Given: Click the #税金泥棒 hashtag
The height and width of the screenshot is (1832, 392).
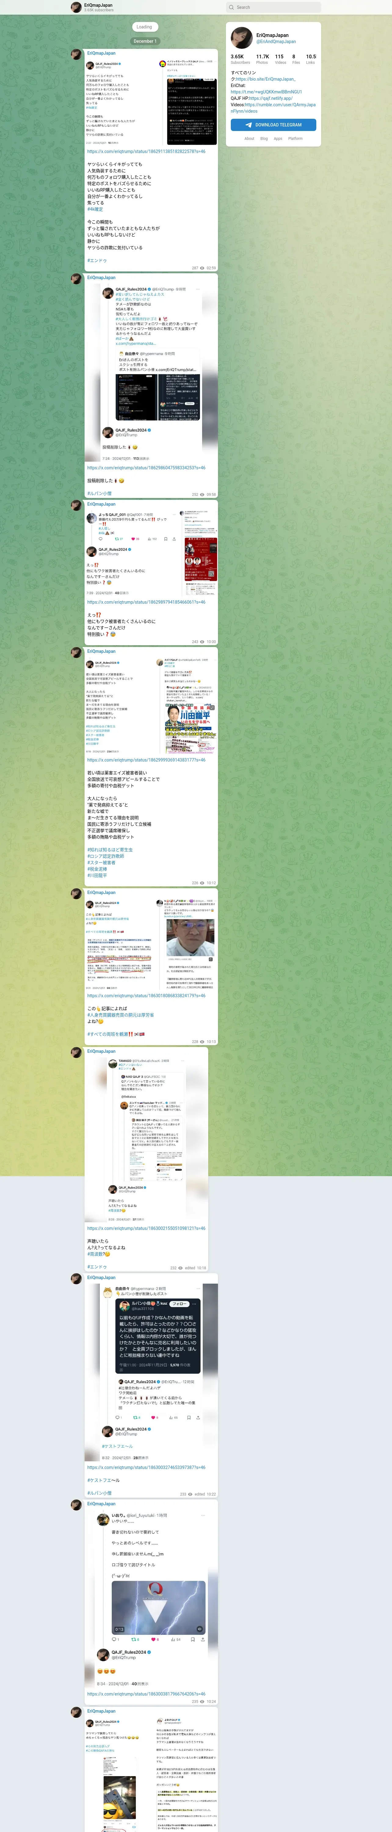Looking at the screenshot, I should coord(97,869).
